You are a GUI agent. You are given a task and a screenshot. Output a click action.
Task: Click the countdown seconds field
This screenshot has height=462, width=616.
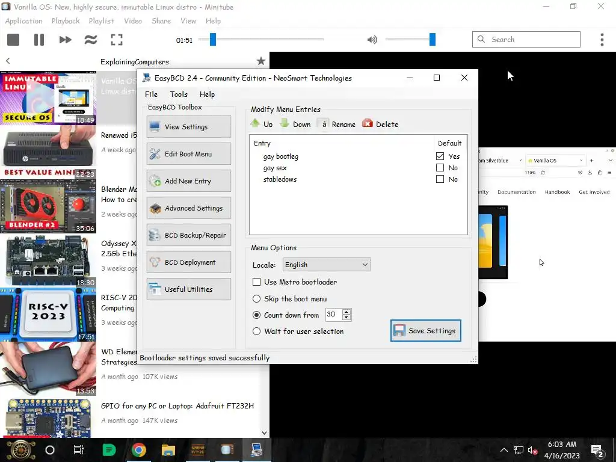click(x=333, y=314)
